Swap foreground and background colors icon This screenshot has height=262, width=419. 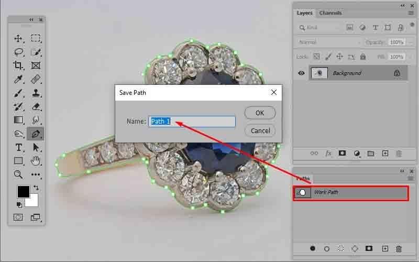(x=36, y=188)
